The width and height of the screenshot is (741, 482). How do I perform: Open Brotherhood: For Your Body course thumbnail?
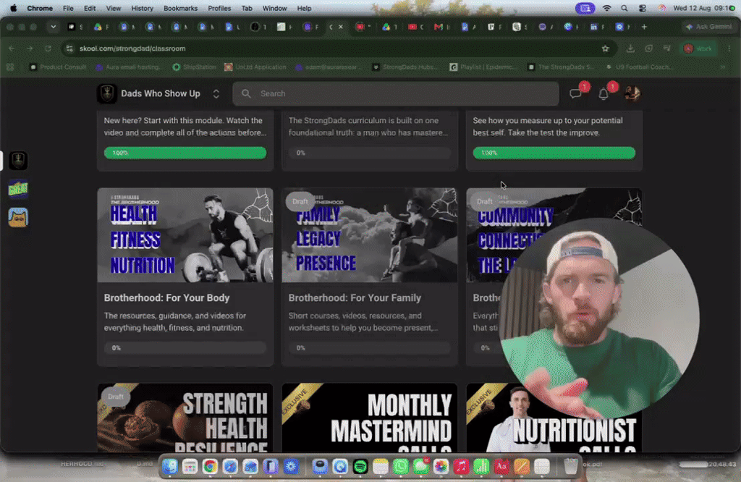[185, 235]
